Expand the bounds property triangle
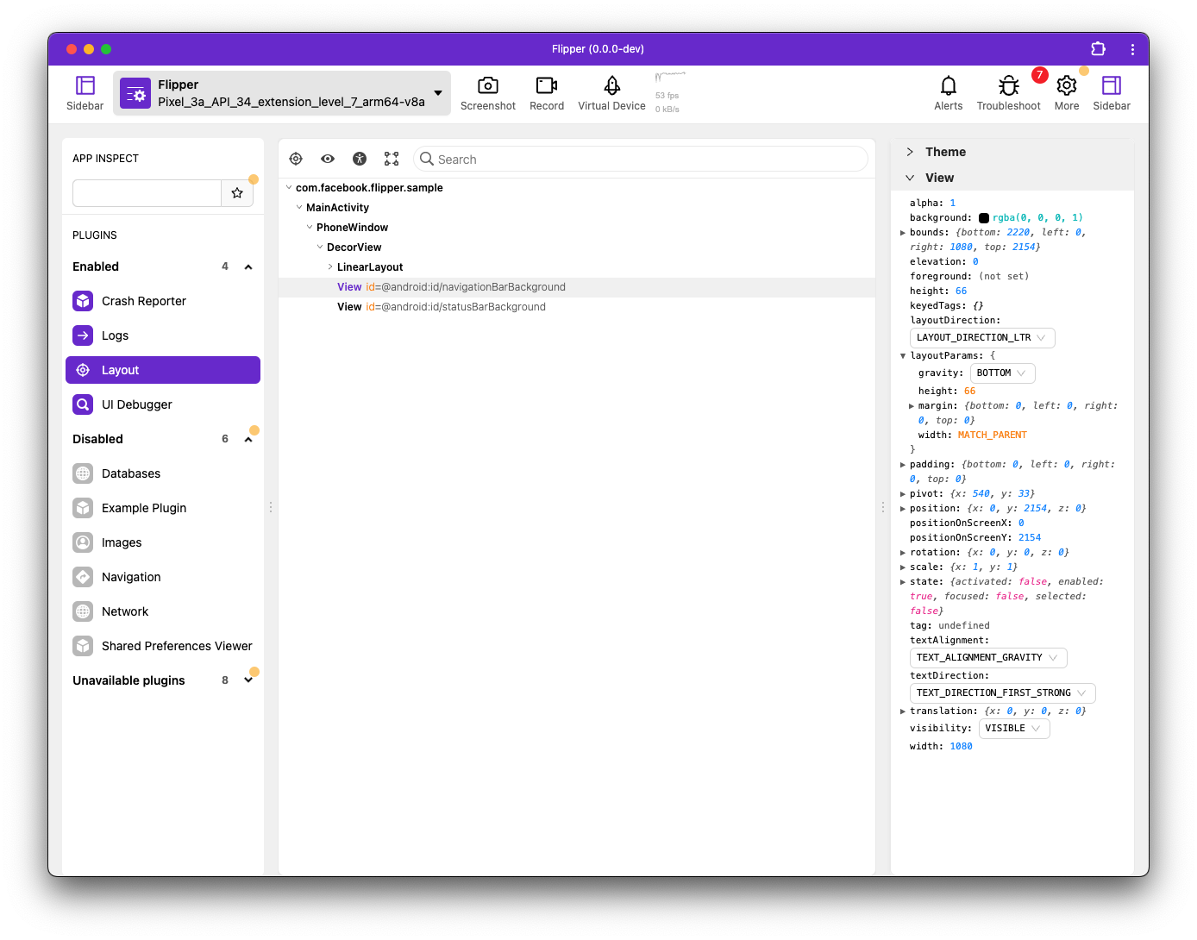 tap(903, 233)
